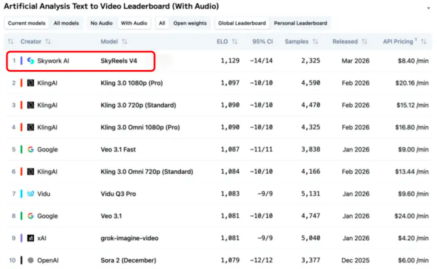Click the Google logo beside Veo 3.1 Fast
The width and height of the screenshot is (437, 269).
tap(30, 149)
